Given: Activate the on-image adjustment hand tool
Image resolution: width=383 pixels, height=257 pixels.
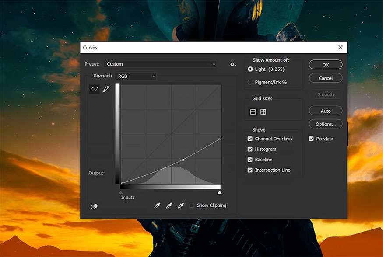Looking at the screenshot, I should click(x=94, y=206).
